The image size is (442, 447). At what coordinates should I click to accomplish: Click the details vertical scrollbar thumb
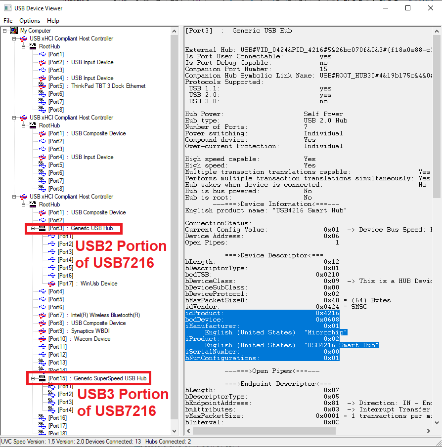437,116
